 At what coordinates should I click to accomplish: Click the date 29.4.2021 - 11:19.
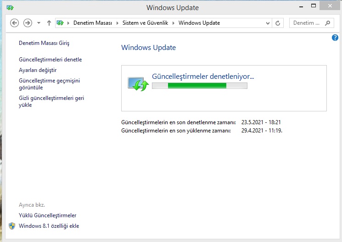point(262,131)
